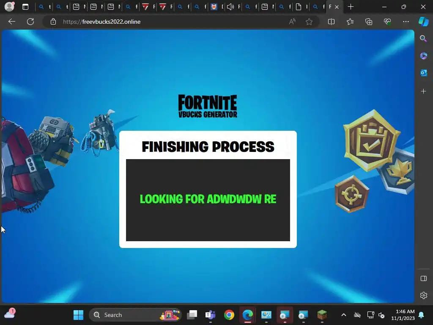Open Microsoft Teams from the taskbar
Image resolution: width=433 pixels, height=325 pixels.
click(x=211, y=315)
